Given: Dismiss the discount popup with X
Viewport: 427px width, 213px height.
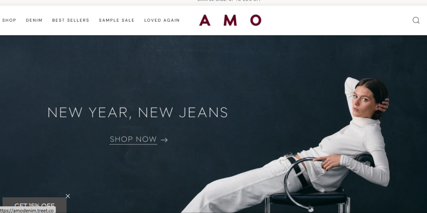Looking at the screenshot, I should point(68,196).
